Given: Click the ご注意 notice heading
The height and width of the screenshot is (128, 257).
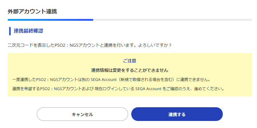Looking at the screenshot, I should point(130,61).
